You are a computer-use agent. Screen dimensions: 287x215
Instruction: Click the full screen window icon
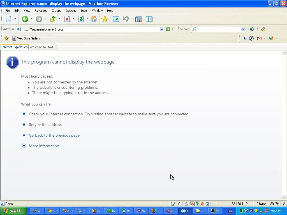(116, 19)
